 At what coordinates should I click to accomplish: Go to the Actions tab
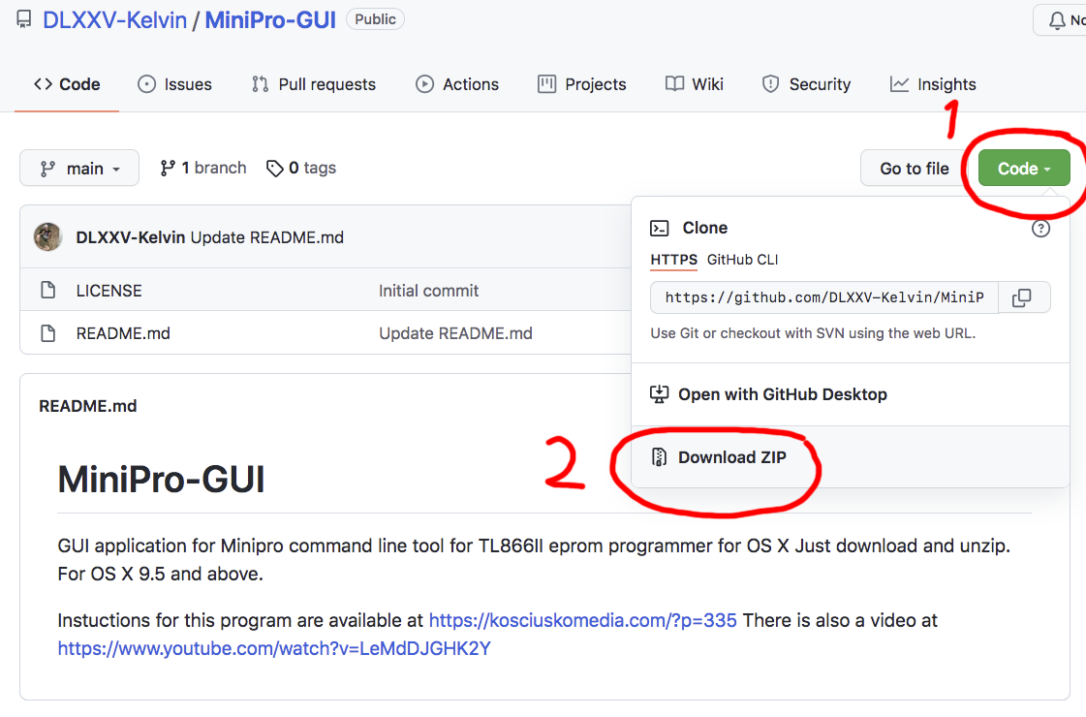pos(457,84)
